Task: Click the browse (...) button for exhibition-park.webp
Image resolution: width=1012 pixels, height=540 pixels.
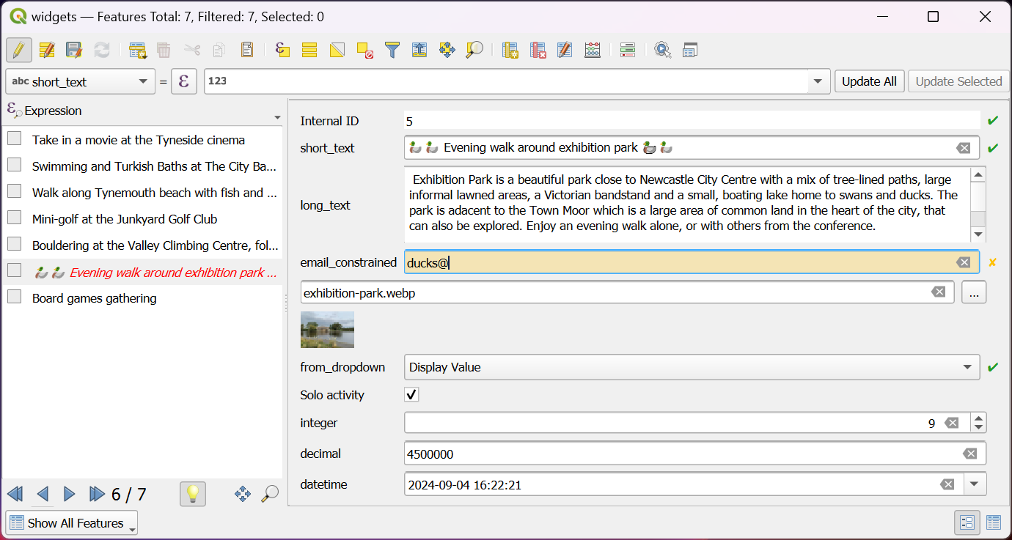Action: (x=973, y=292)
